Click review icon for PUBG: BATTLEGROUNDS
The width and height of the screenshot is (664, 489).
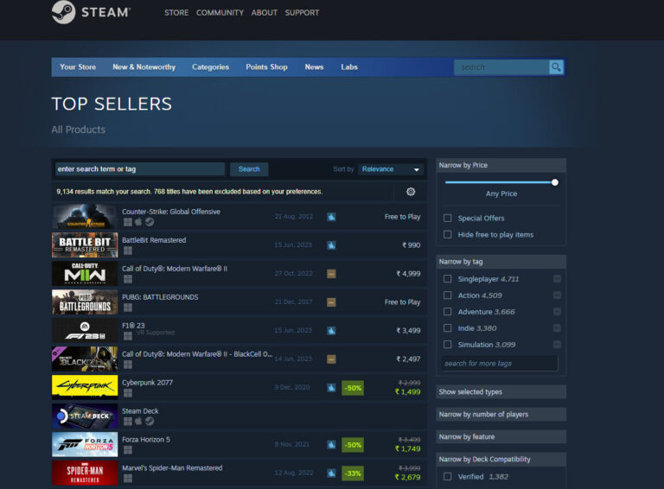coord(331,302)
